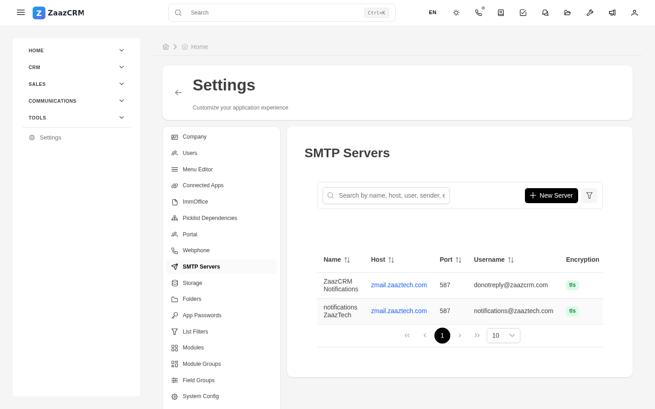Open the hamburger menu icon
This screenshot has height=409, width=655.
pos(20,12)
